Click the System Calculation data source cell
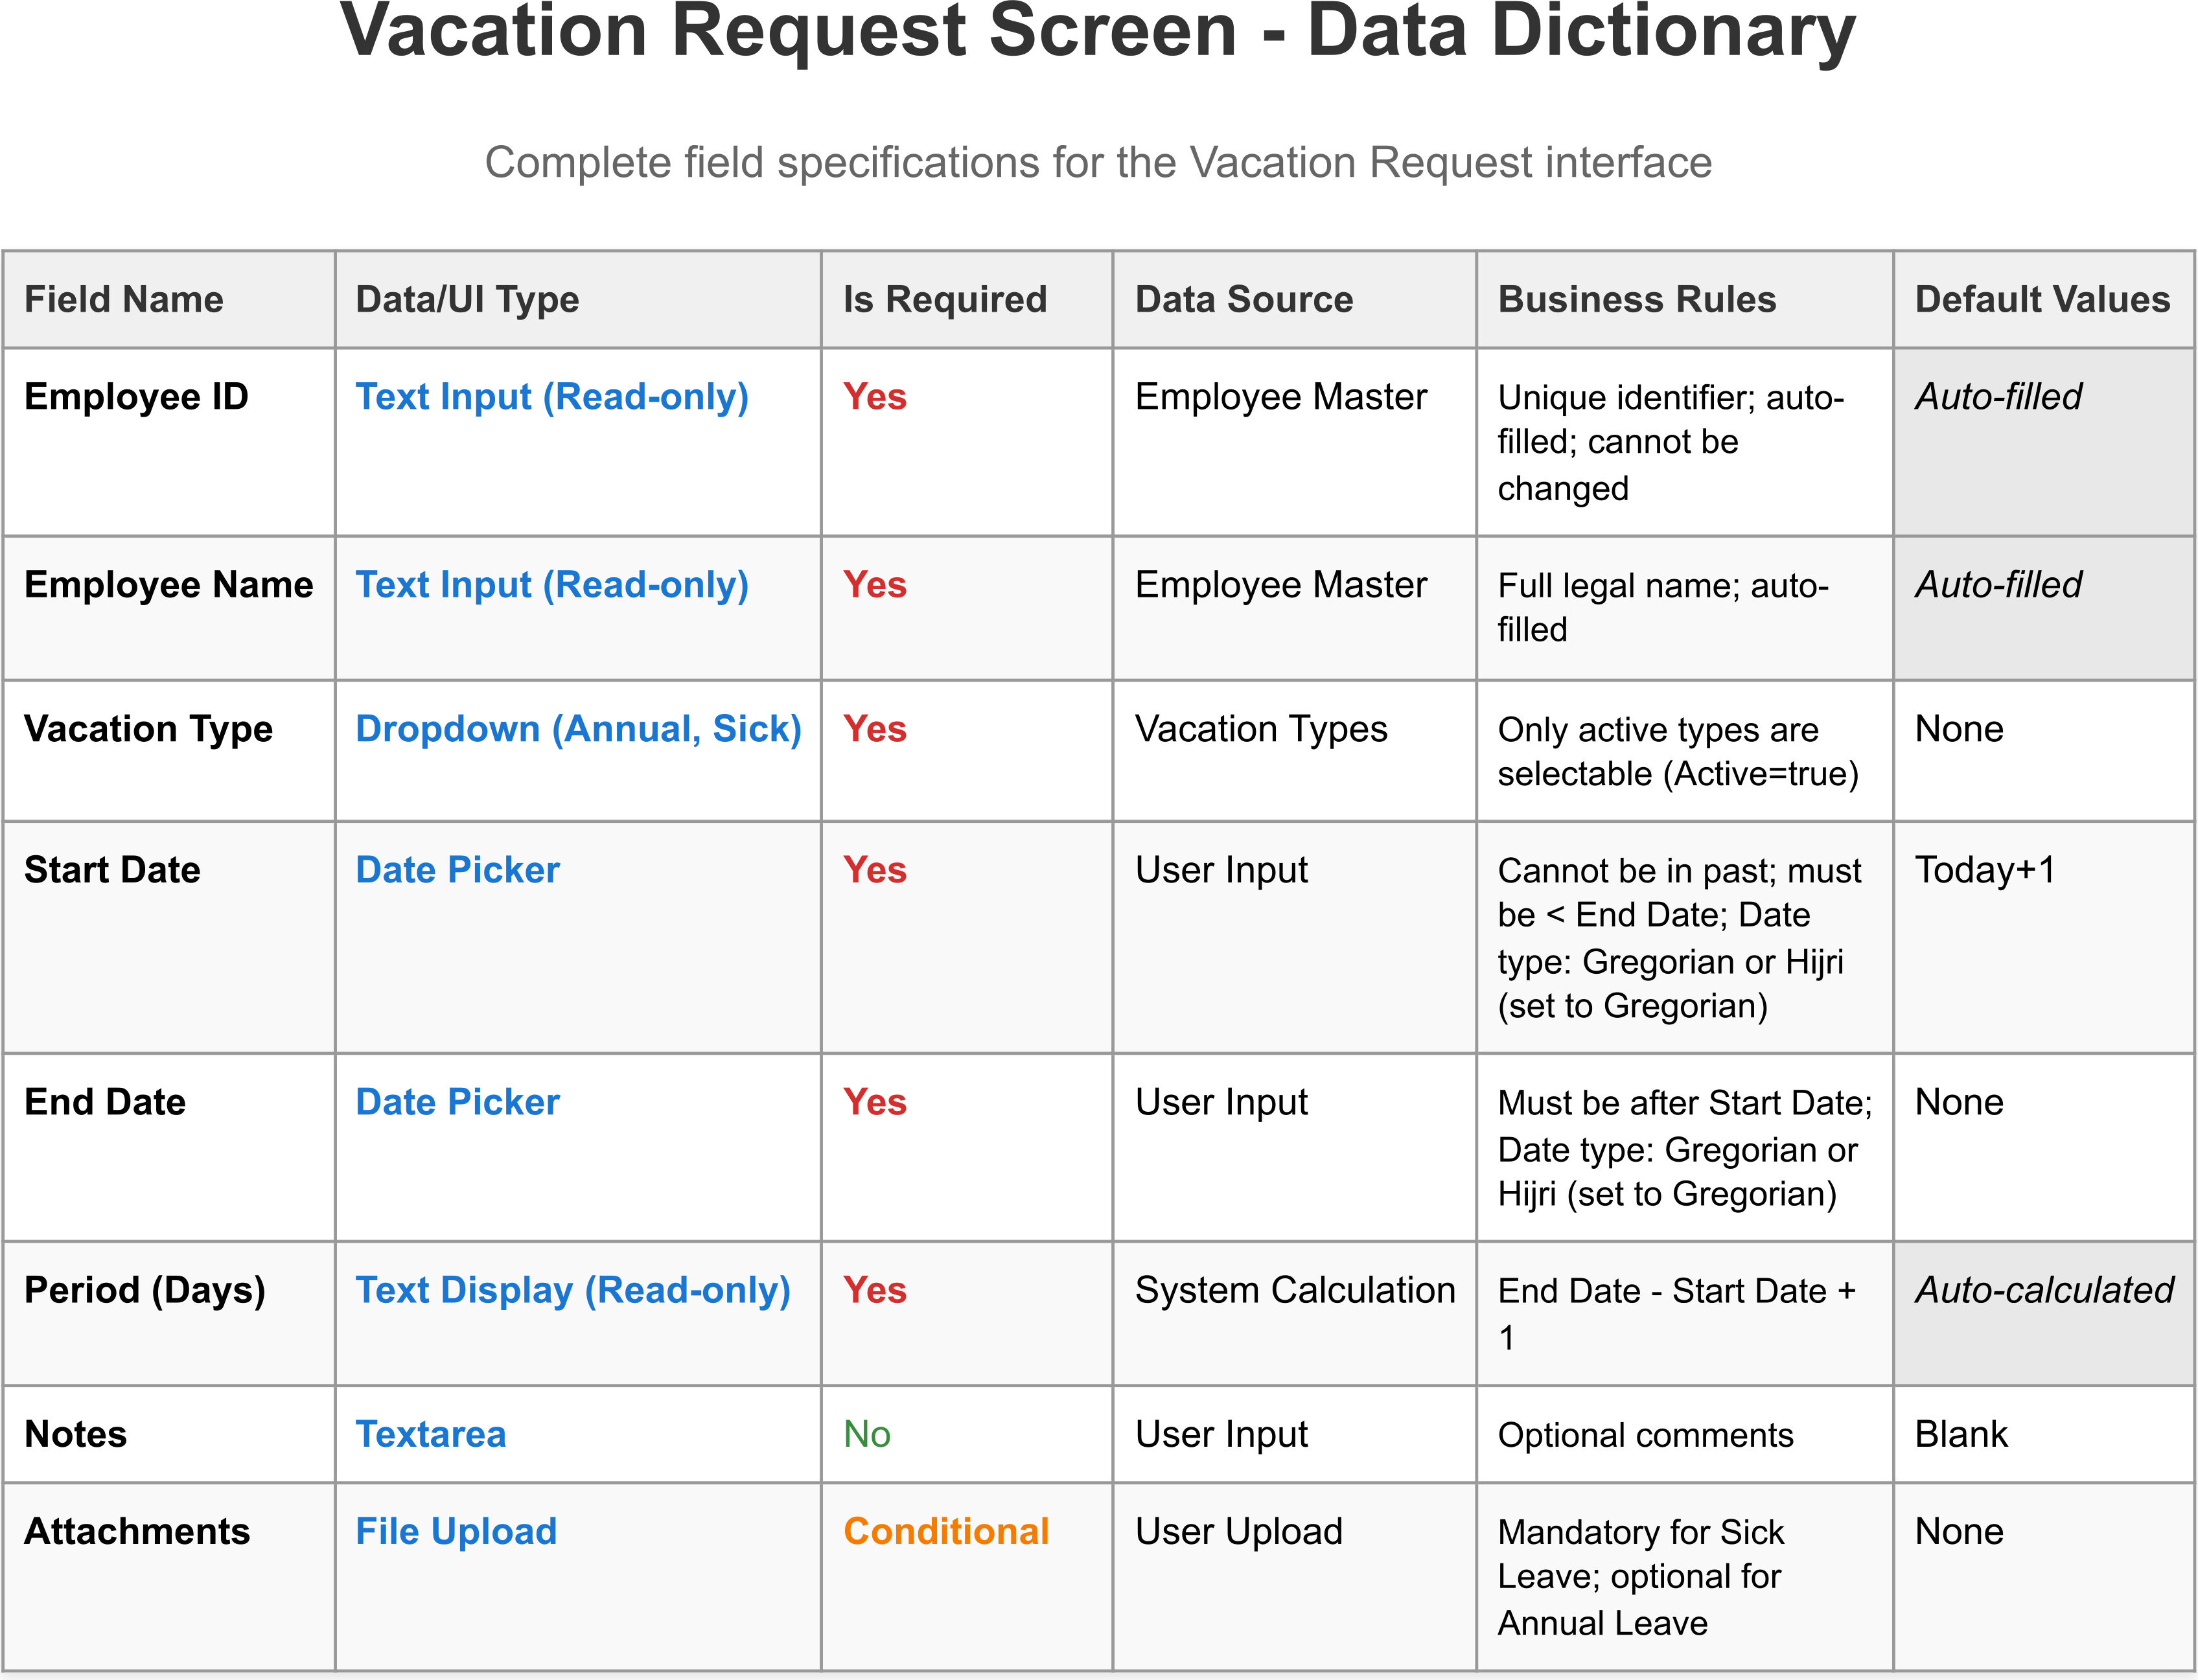 pos(1294,1290)
